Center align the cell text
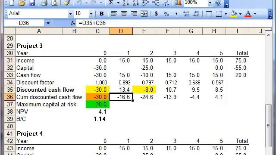Image resolution: width=276 pixels, height=155 pixels. pos(124,13)
